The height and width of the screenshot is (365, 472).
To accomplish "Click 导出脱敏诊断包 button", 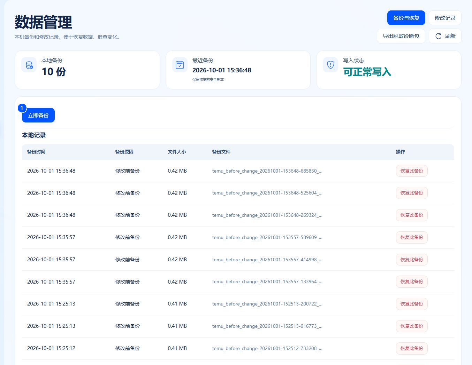I will point(401,36).
